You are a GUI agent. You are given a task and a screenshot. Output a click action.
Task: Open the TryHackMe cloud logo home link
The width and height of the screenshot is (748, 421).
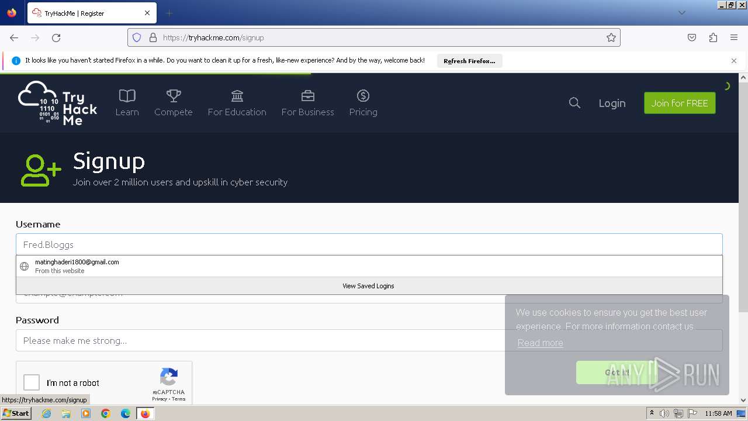point(57,103)
